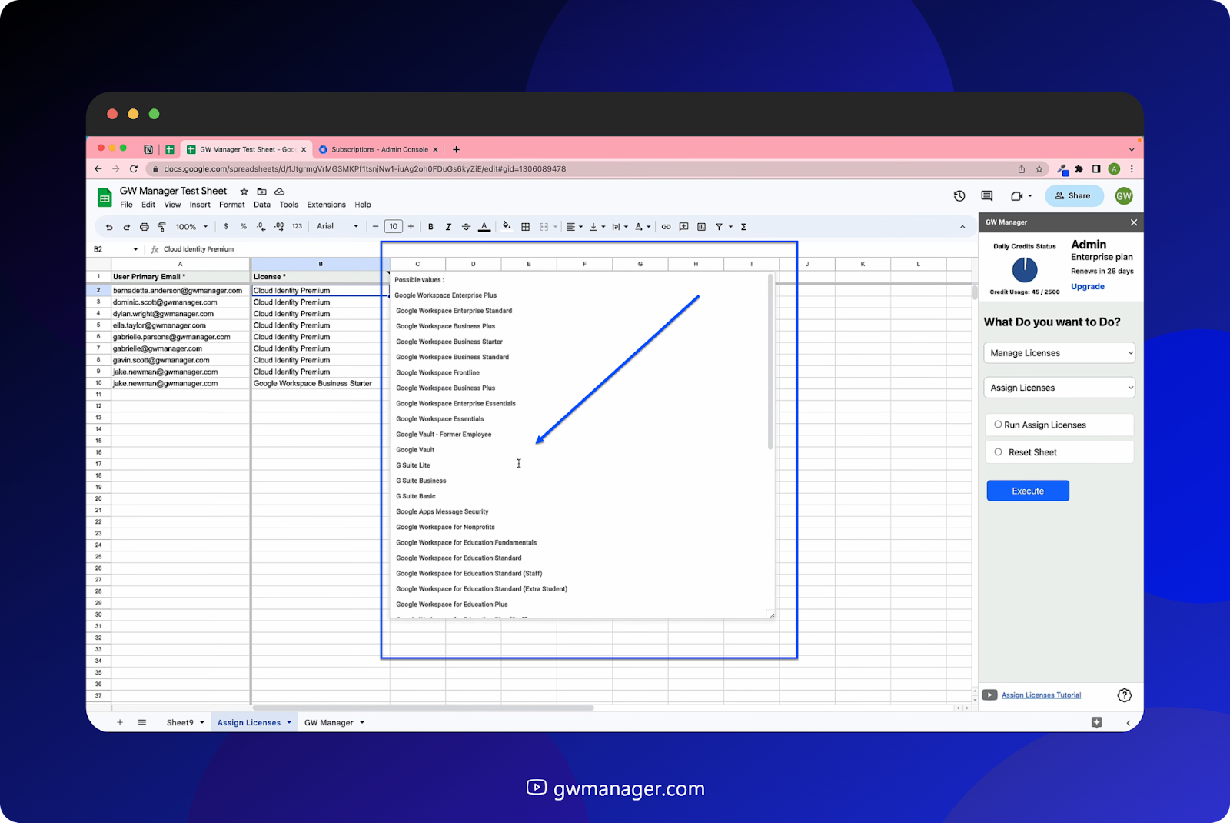Click the possible values list scrollbar
The width and height of the screenshot is (1230, 823).
click(x=770, y=362)
